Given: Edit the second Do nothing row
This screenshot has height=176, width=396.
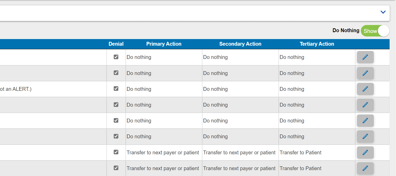Looking at the screenshot, I should (365, 73).
